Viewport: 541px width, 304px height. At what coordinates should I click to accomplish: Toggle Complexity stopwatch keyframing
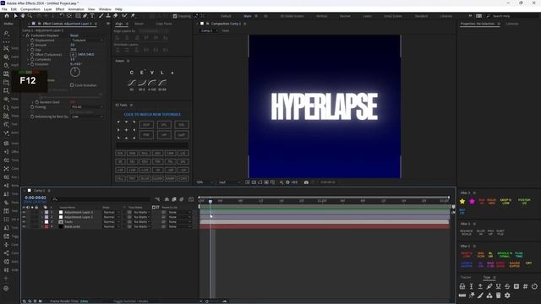pyautogui.click(x=32, y=59)
